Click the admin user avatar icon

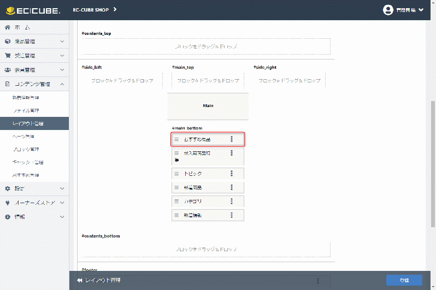coord(388,10)
